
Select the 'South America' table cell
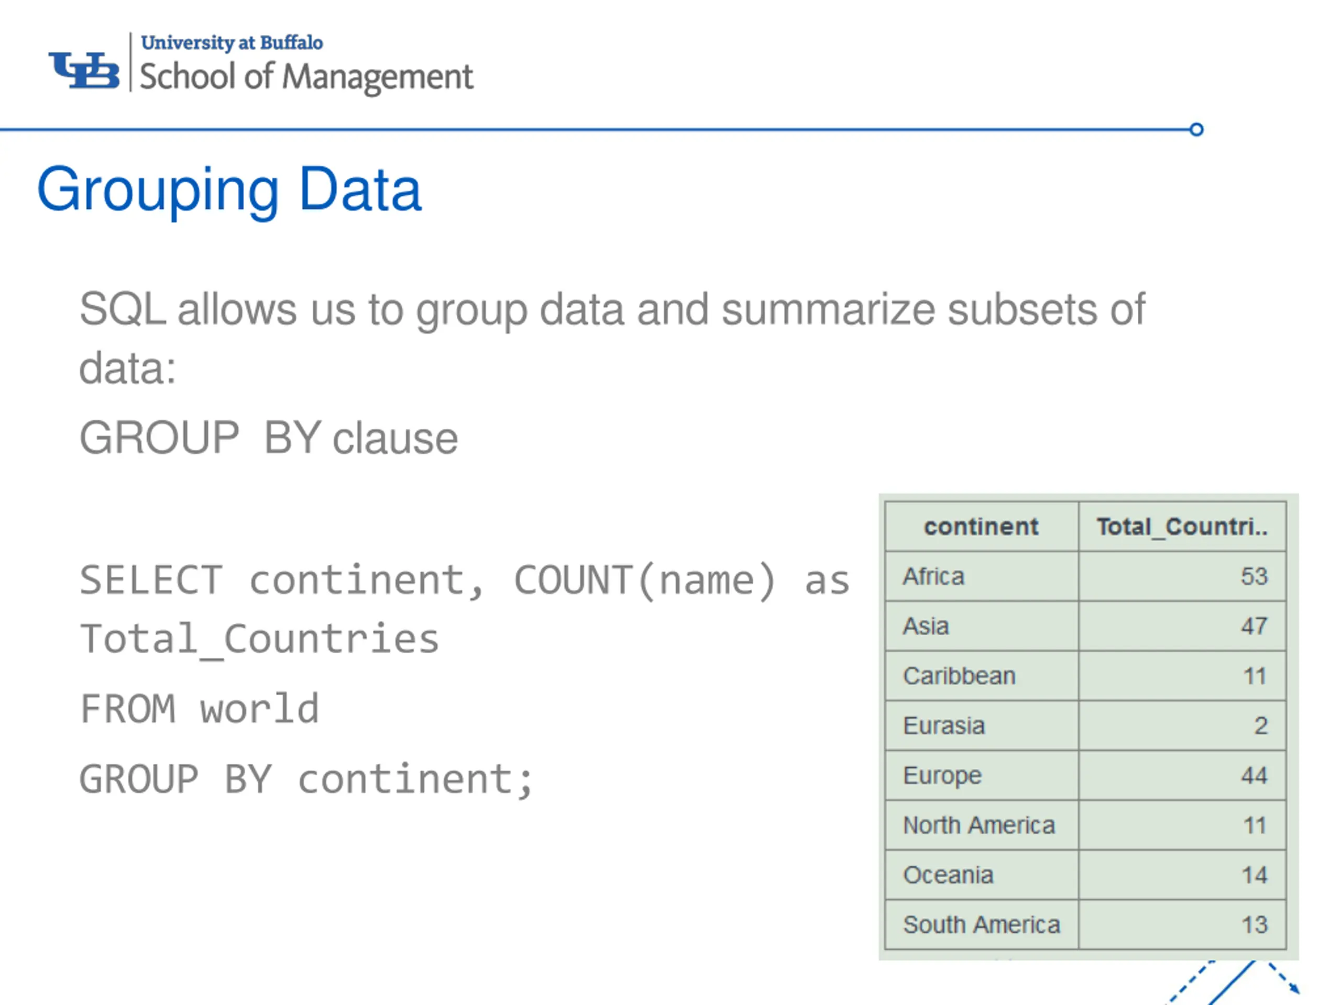tap(982, 924)
